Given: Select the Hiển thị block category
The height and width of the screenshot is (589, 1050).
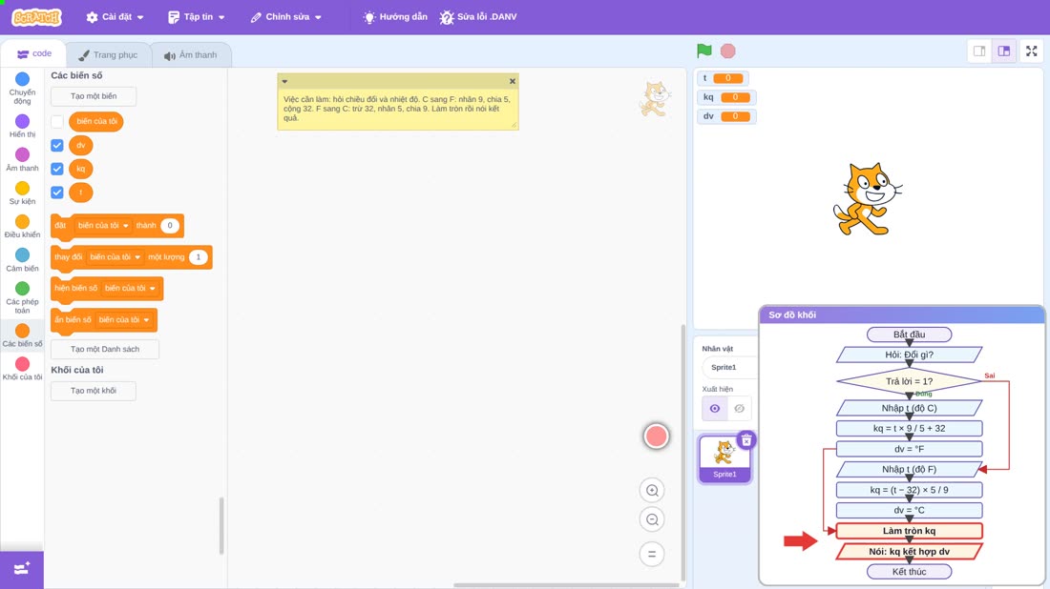Looking at the screenshot, I should click(x=22, y=126).
